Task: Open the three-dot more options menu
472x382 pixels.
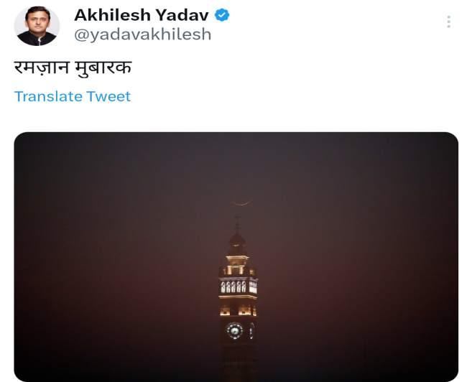Action: (x=449, y=22)
